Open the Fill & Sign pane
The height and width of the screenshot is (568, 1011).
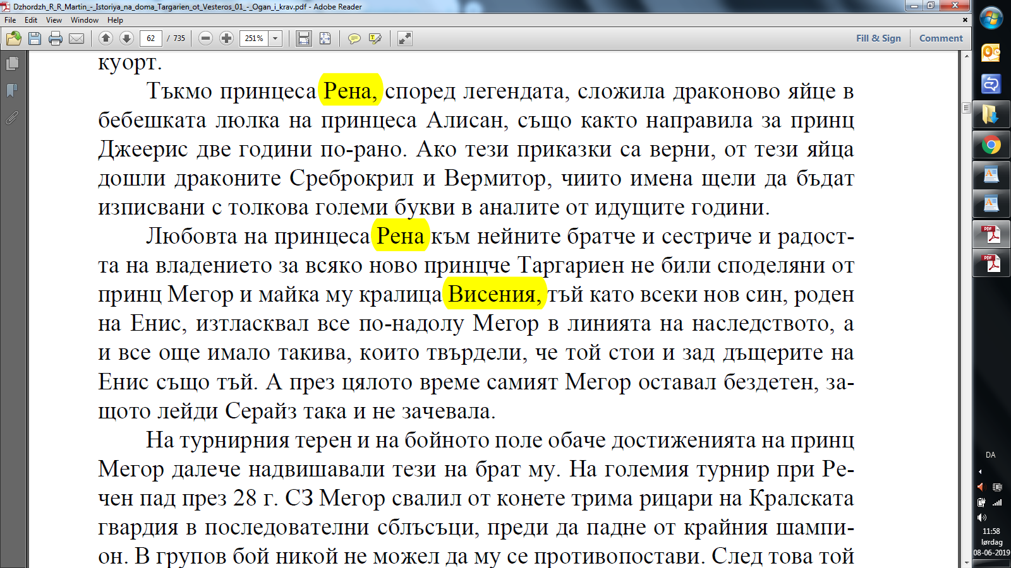click(878, 38)
